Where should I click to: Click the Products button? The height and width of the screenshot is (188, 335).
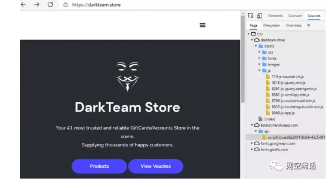99,166
